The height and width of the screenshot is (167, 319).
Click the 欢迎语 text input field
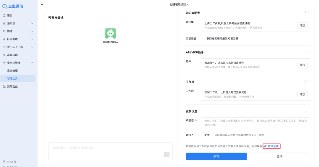256,123
